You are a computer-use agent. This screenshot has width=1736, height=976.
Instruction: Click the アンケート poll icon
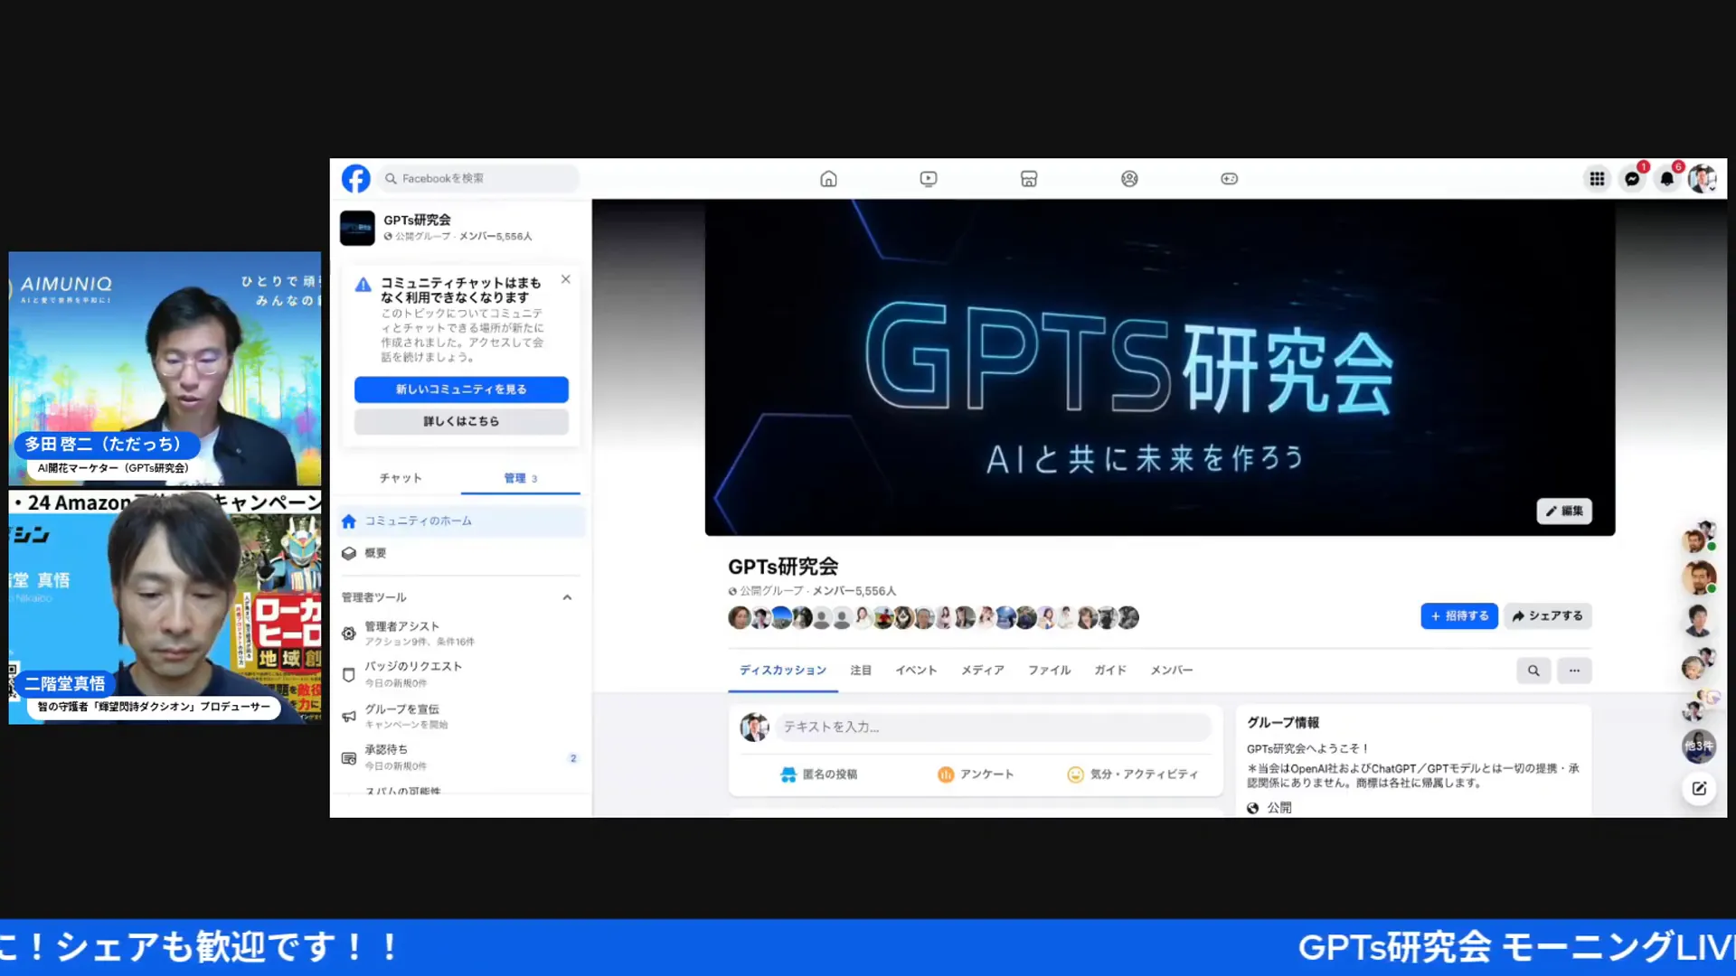(946, 774)
